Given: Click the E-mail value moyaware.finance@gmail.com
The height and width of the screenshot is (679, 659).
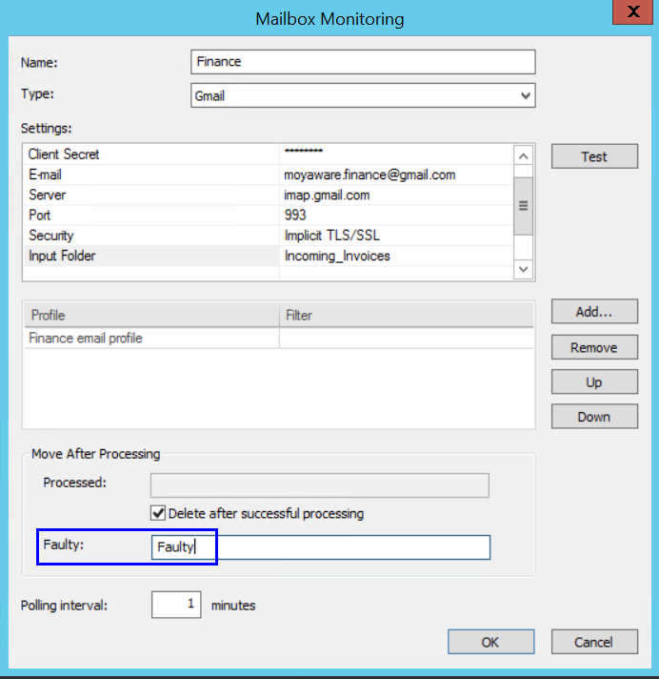Looking at the screenshot, I should pos(369,175).
